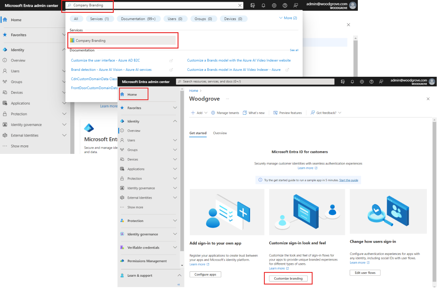Expand Applications in back window sidebar

[64, 103]
